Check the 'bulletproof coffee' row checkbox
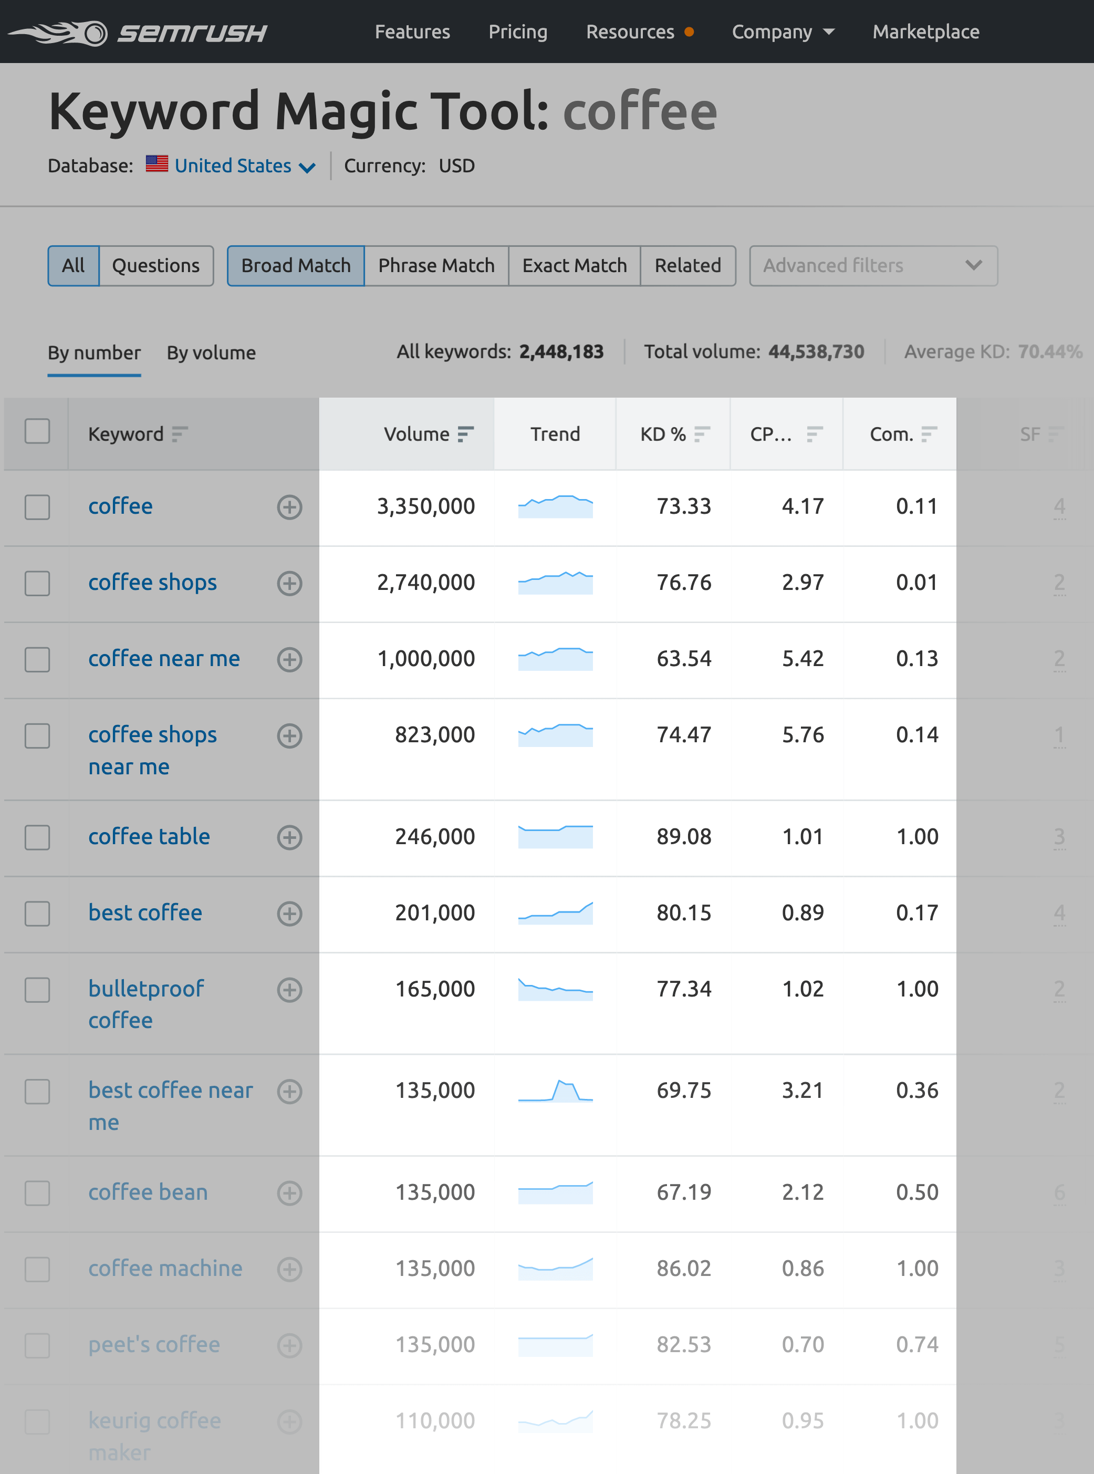The image size is (1094, 1474). pyautogui.click(x=37, y=990)
